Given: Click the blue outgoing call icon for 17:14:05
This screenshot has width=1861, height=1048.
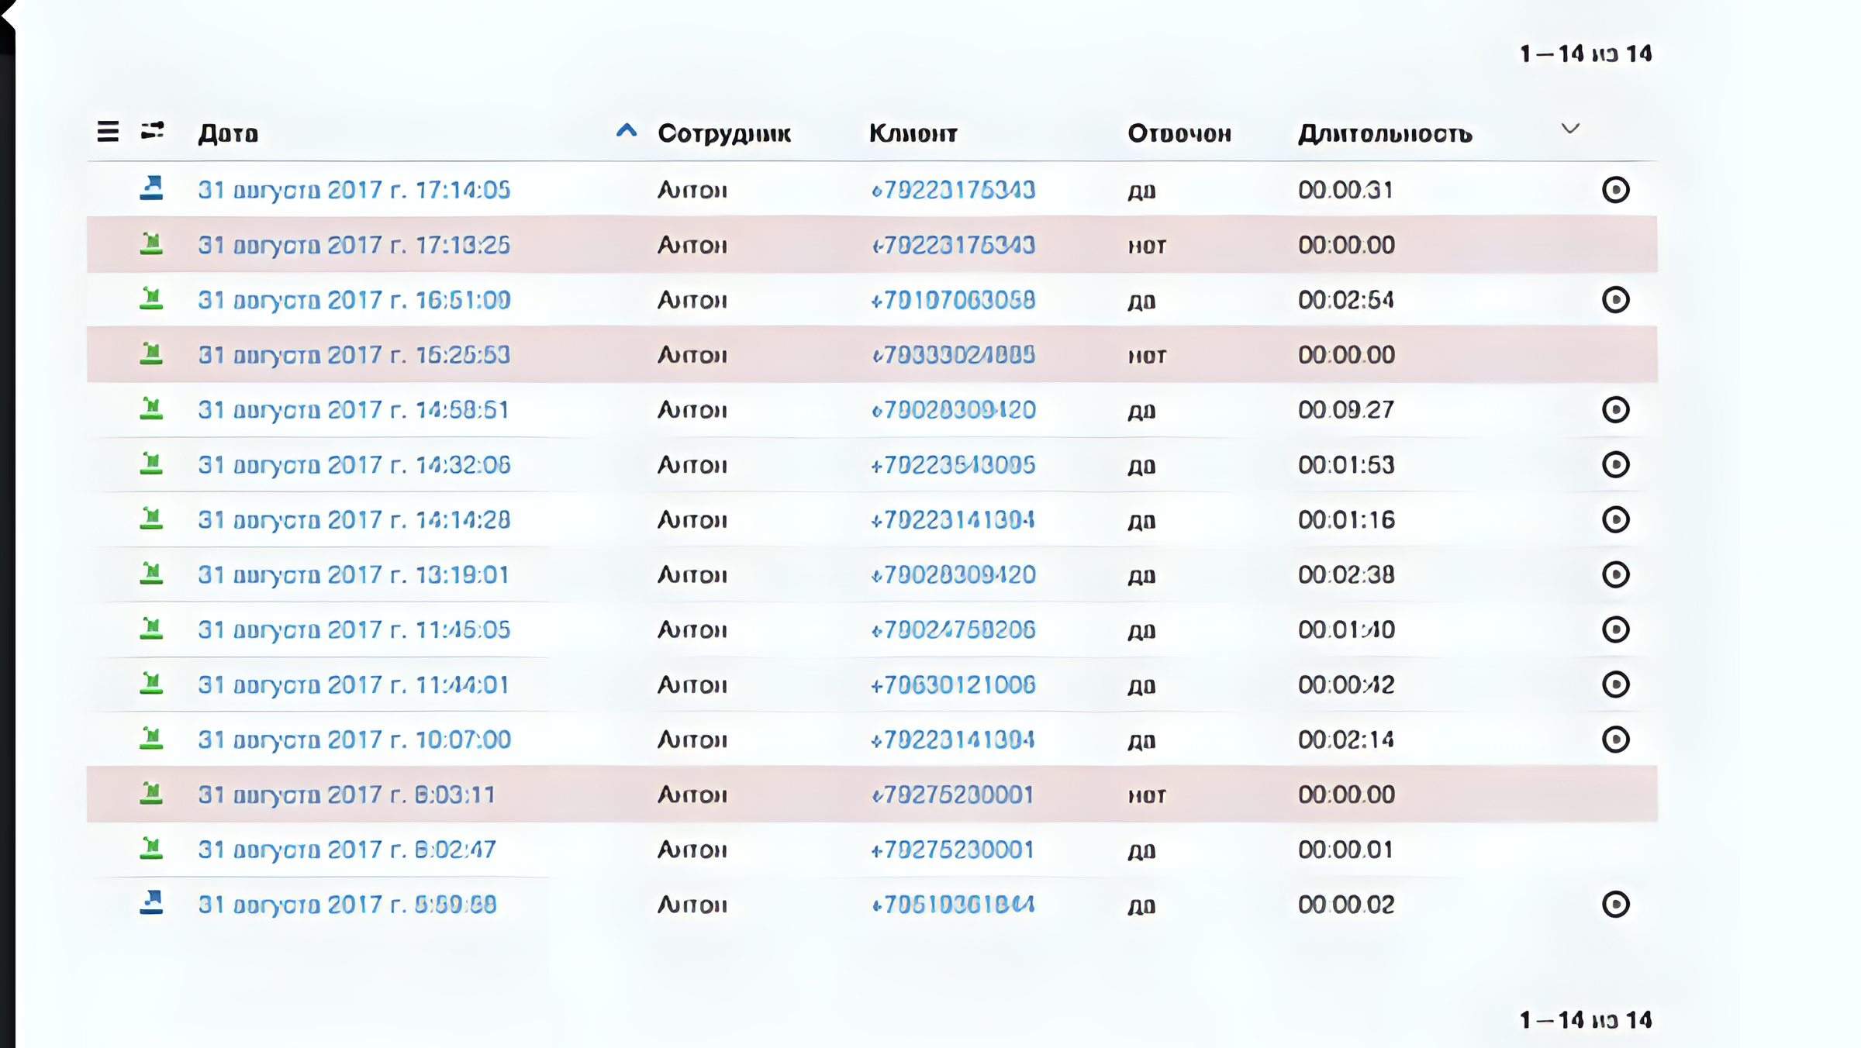Looking at the screenshot, I should [151, 188].
